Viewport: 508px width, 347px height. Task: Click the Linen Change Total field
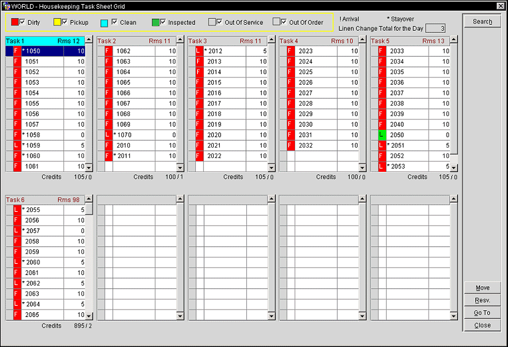(435, 28)
